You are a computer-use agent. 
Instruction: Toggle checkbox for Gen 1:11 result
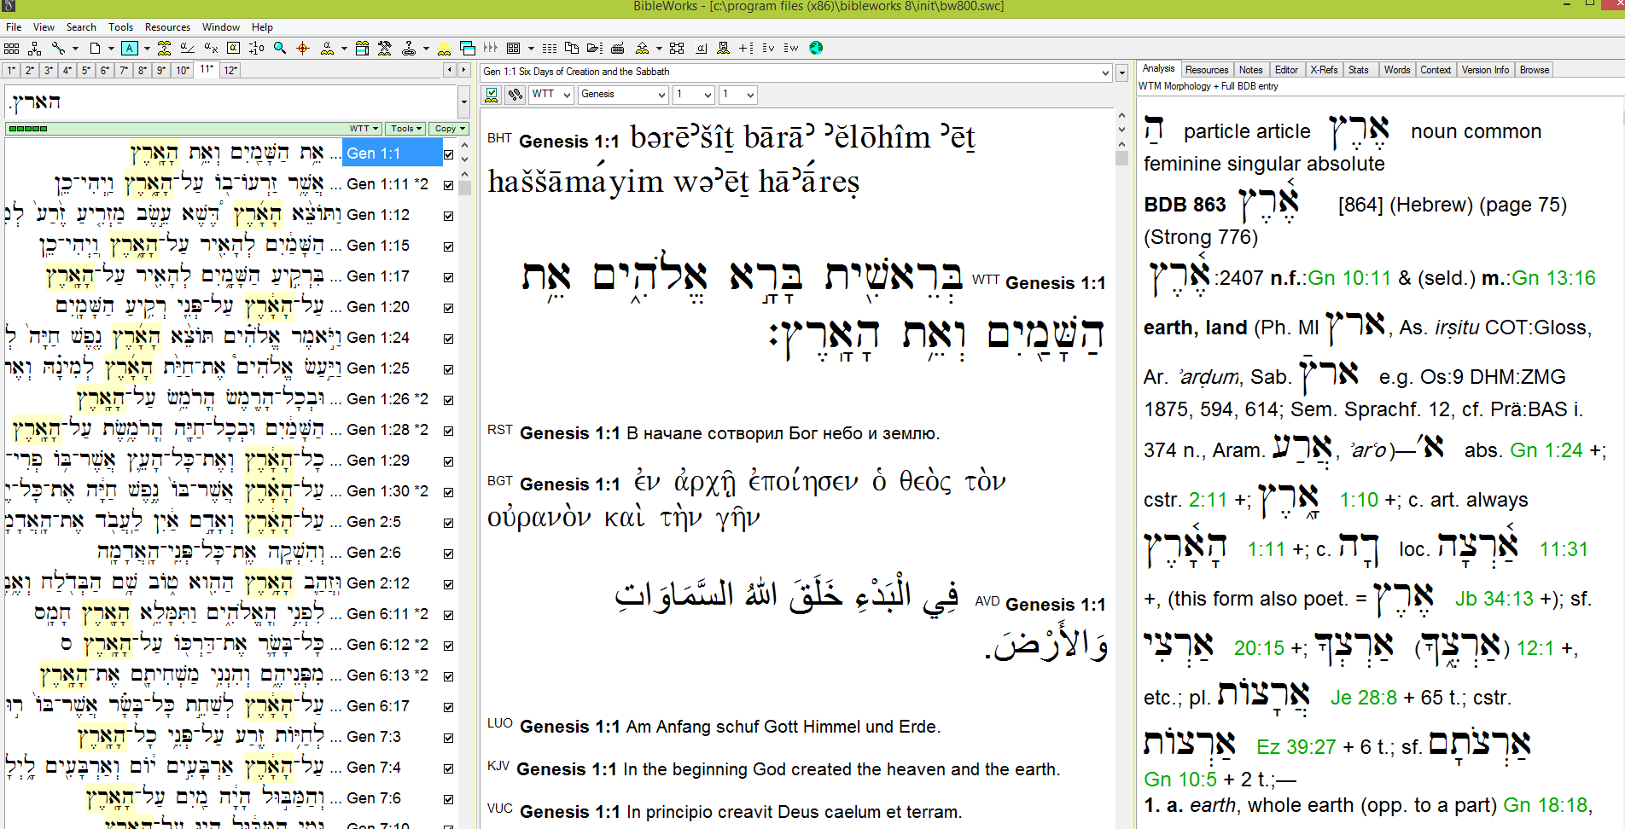point(449,185)
